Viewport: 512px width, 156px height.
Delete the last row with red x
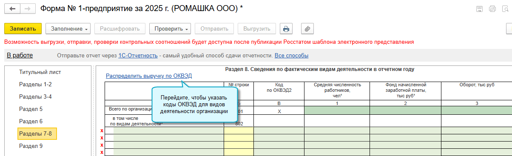pyautogui.click(x=102, y=152)
